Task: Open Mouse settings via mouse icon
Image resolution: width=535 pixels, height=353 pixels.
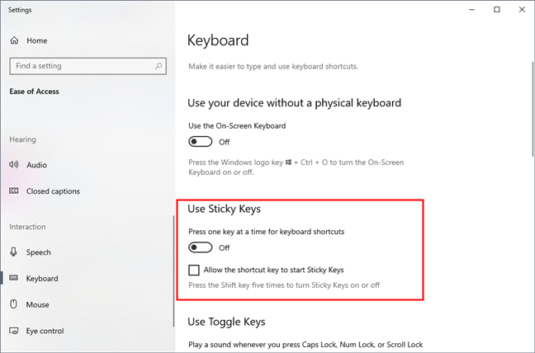Action: 14,304
